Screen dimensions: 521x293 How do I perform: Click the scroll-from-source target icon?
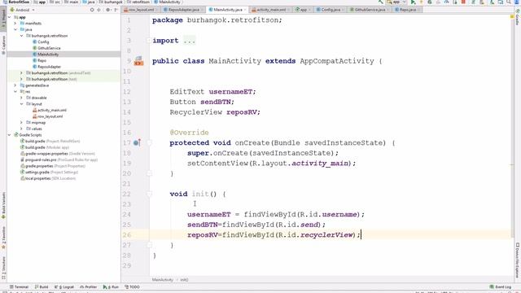click(x=92, y=10)
